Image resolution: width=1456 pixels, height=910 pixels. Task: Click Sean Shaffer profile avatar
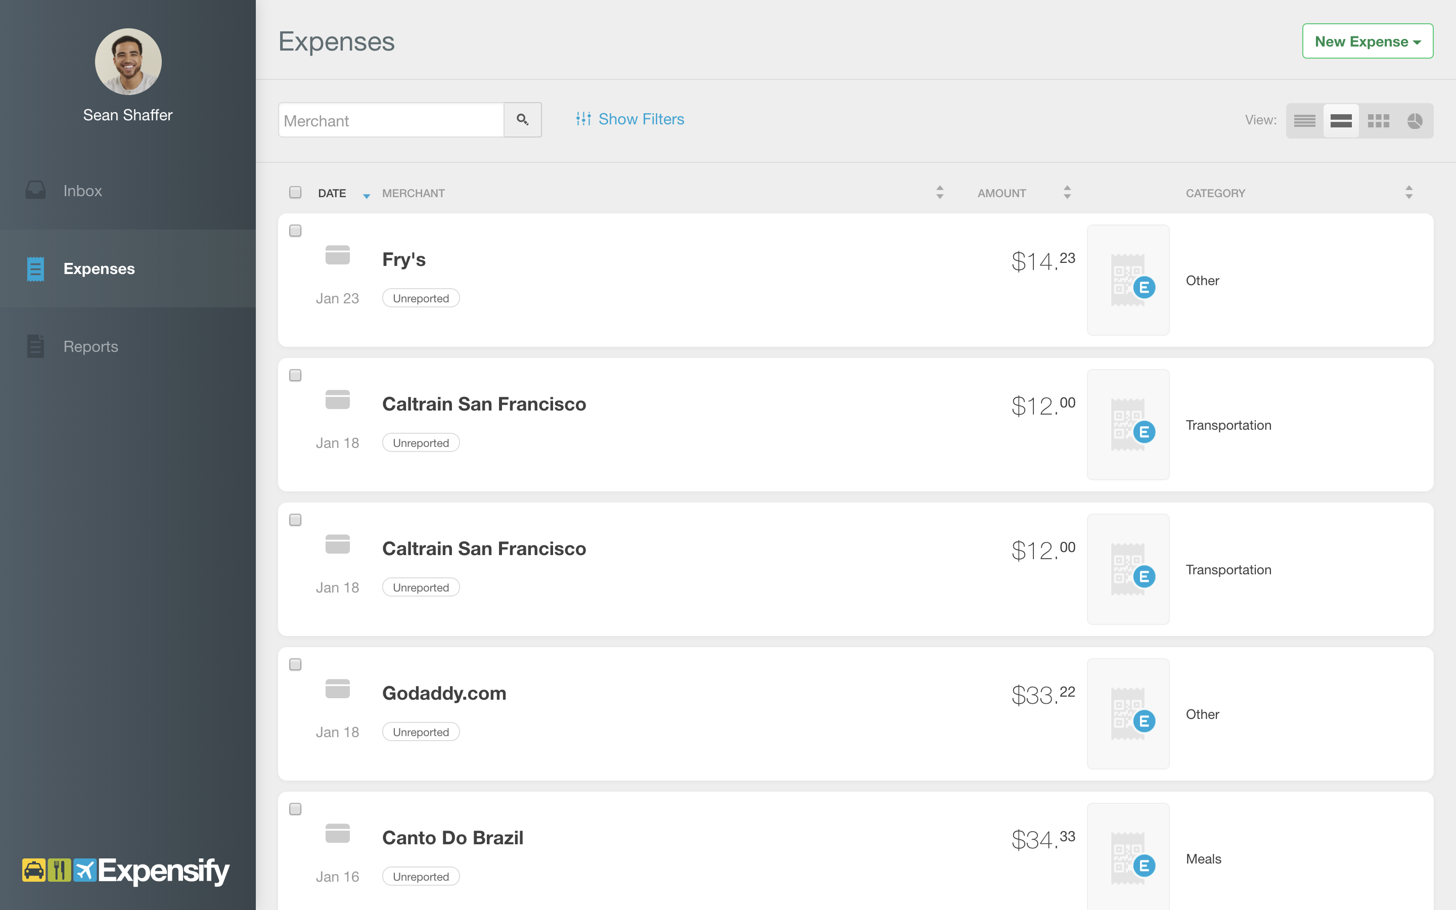(x=128, y=62)
